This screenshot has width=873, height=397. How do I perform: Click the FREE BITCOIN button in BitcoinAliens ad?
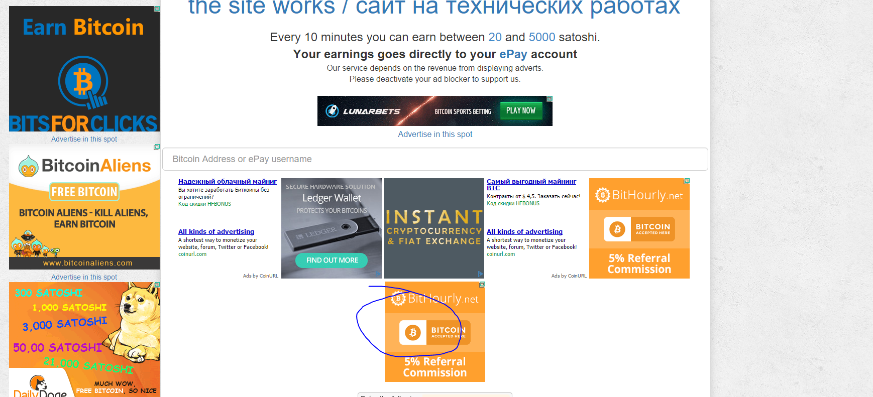pos(84,192)
